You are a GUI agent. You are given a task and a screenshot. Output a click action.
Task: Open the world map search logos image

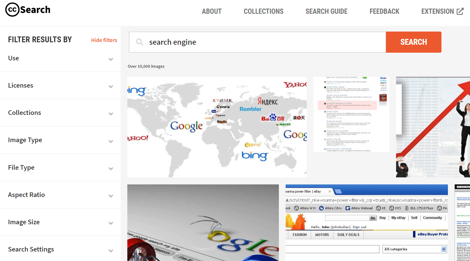(x=217, y=127)
